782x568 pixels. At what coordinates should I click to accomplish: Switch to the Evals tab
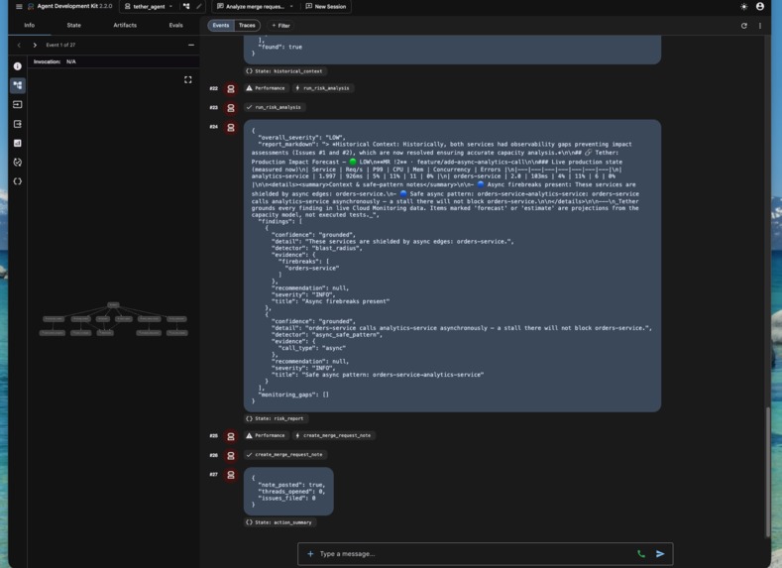click(175, 25)
